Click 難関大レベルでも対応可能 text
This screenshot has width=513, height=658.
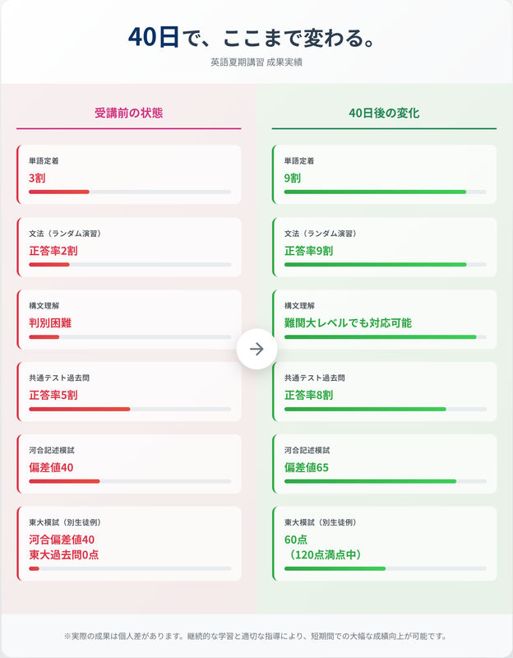(348, 322)
